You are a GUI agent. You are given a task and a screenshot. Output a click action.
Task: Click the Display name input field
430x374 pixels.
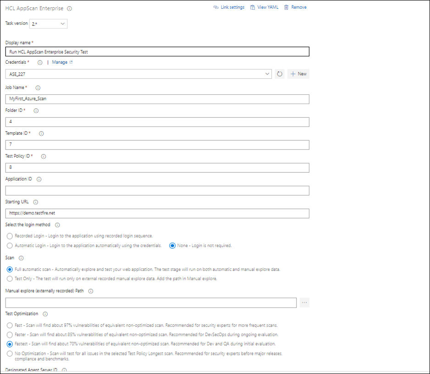pyautogui.click(x=157, y=52)
